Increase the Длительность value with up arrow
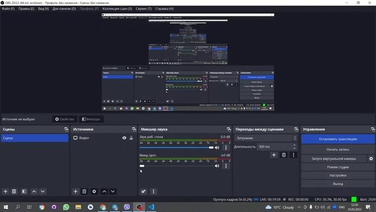 (294, 145)
